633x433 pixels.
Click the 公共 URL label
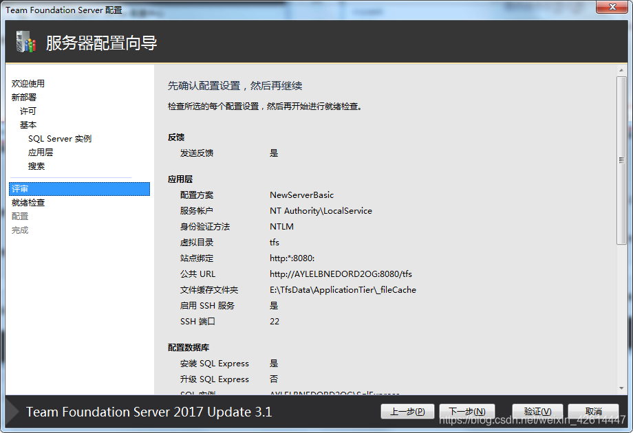pos(198,274)
